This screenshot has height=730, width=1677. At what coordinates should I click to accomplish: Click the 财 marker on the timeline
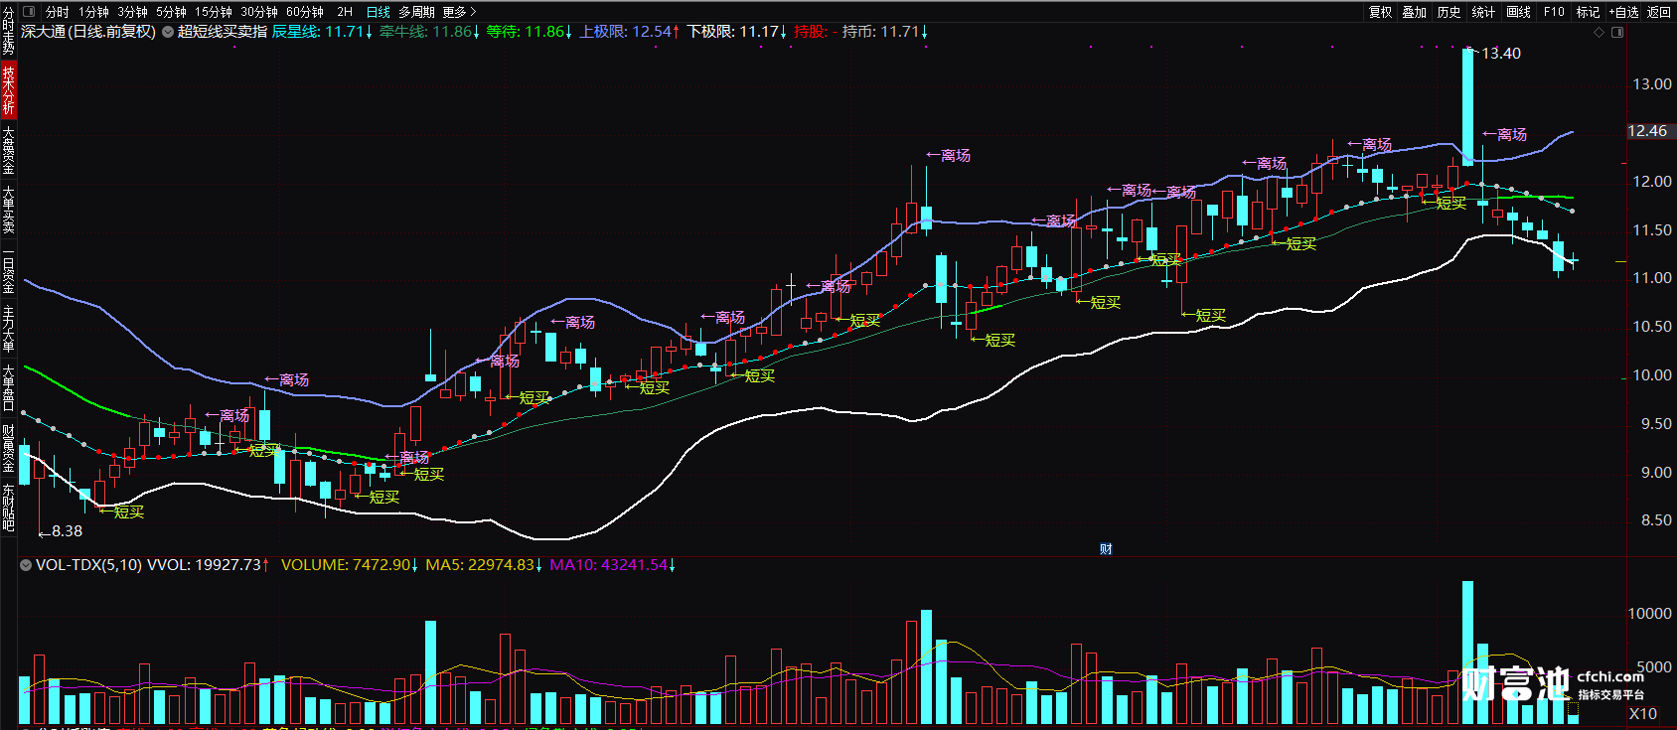click(x=1106, y=549)
